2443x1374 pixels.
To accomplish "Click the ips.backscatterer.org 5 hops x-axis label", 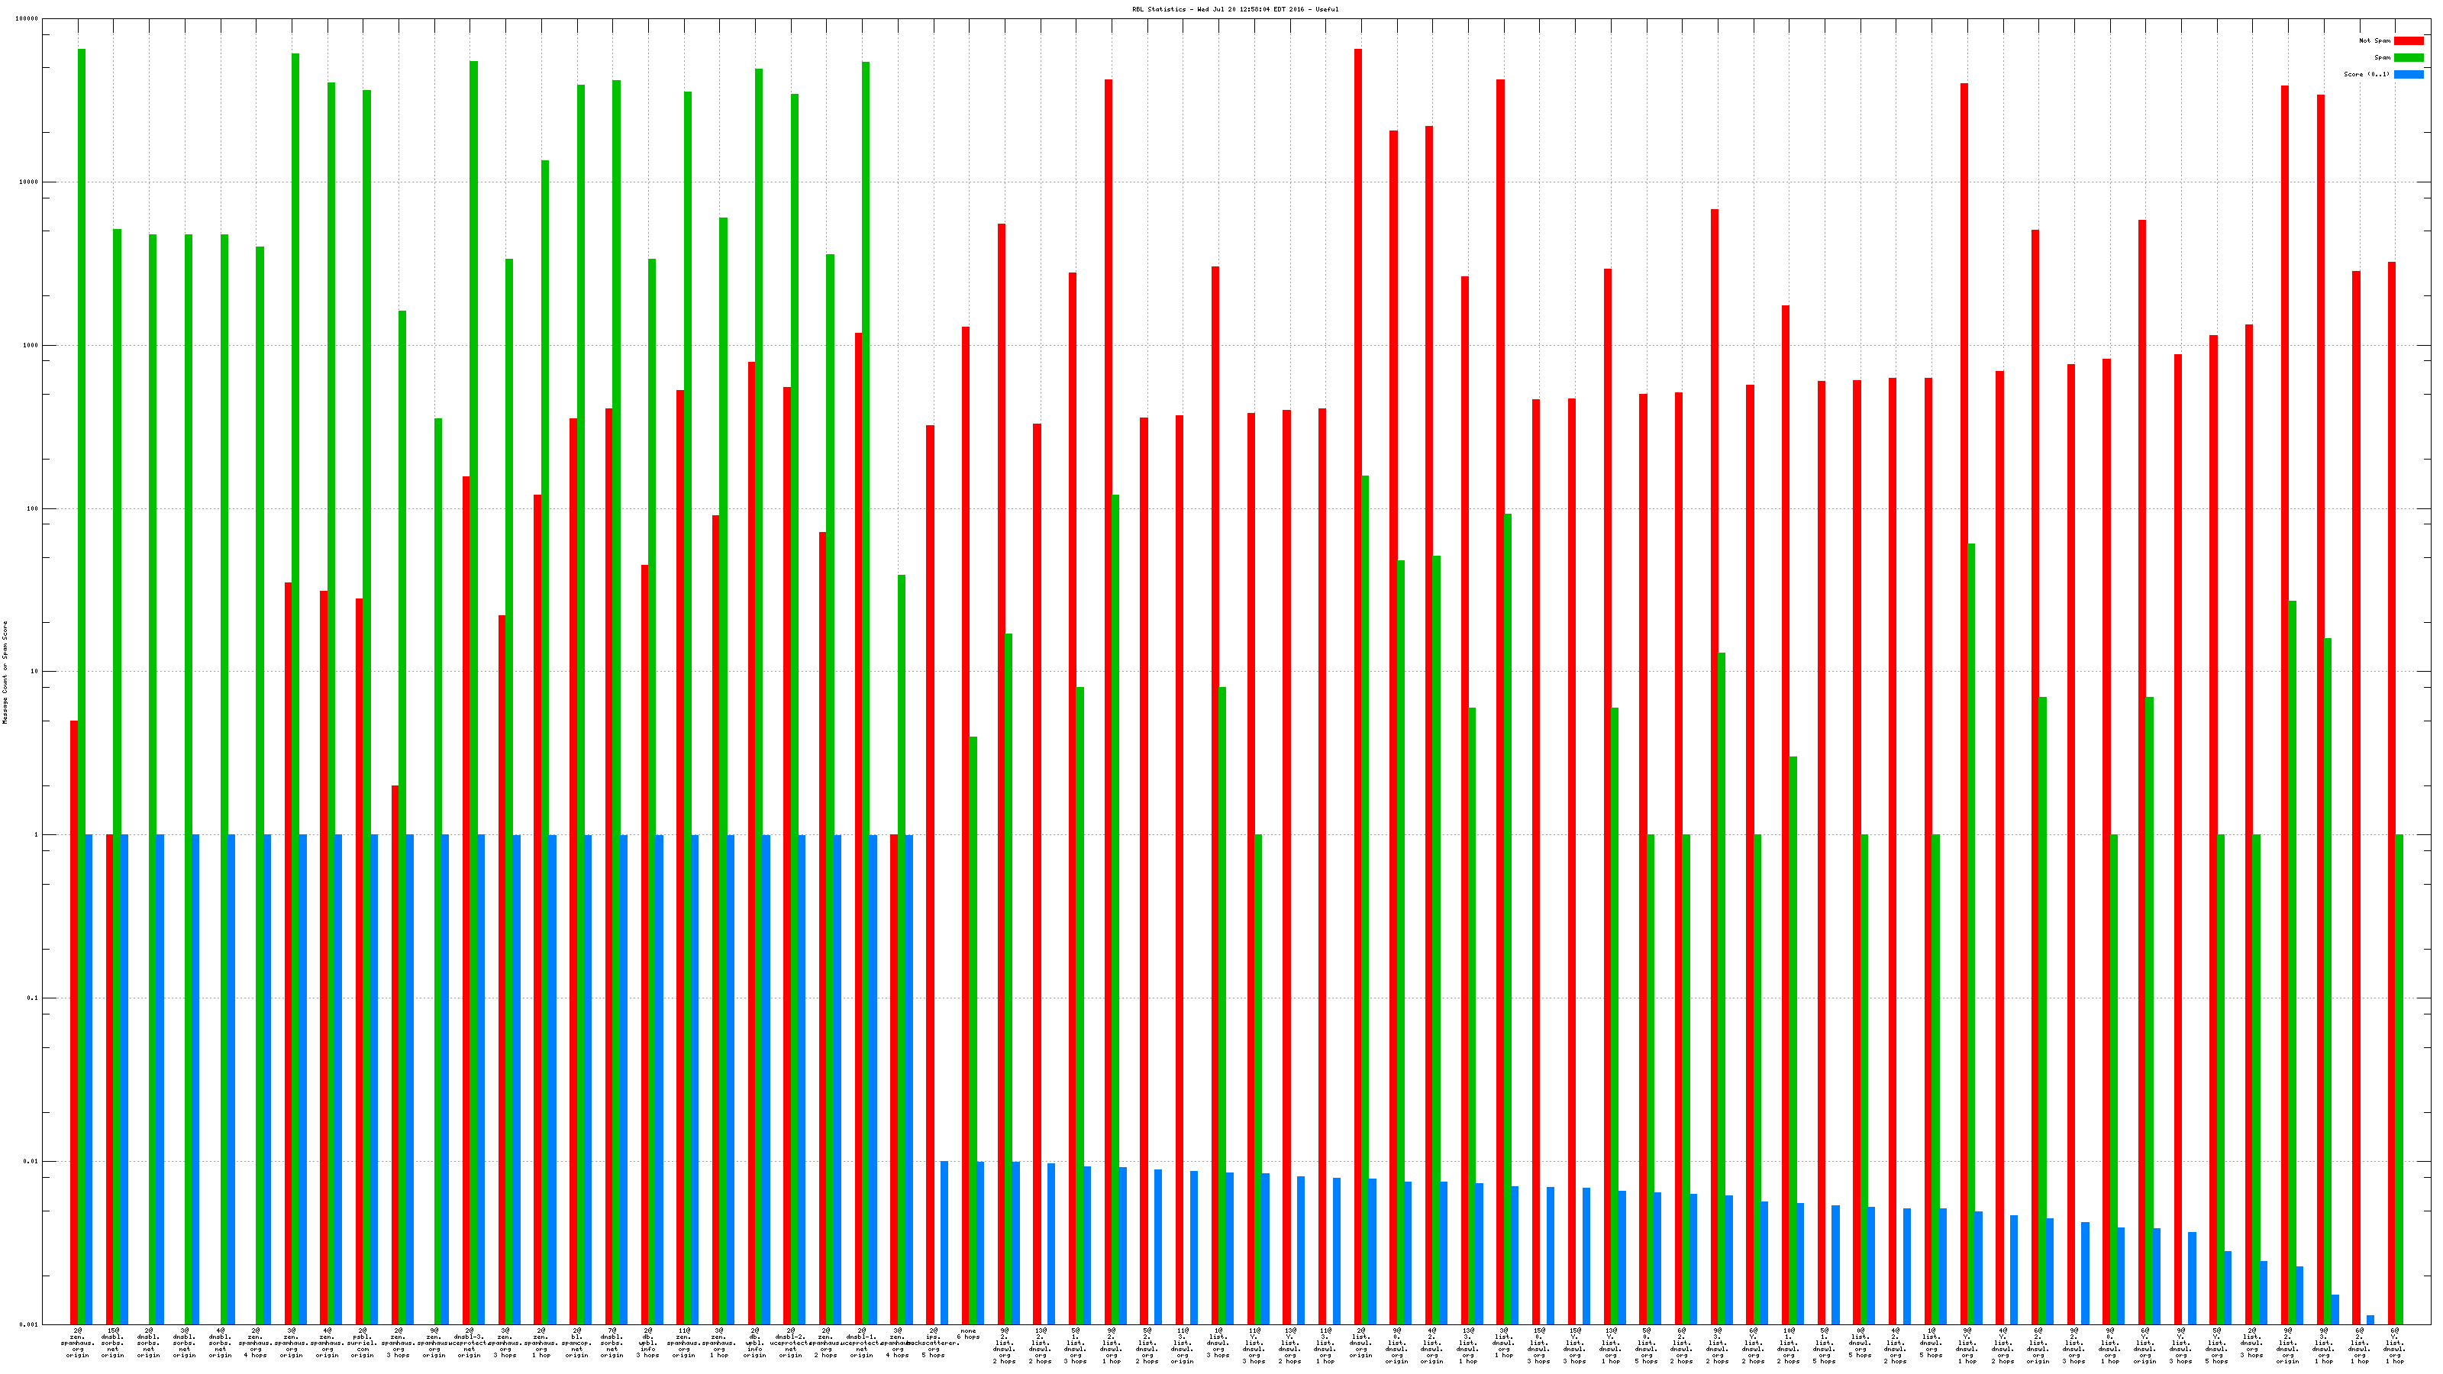I will pos(933,1343).
